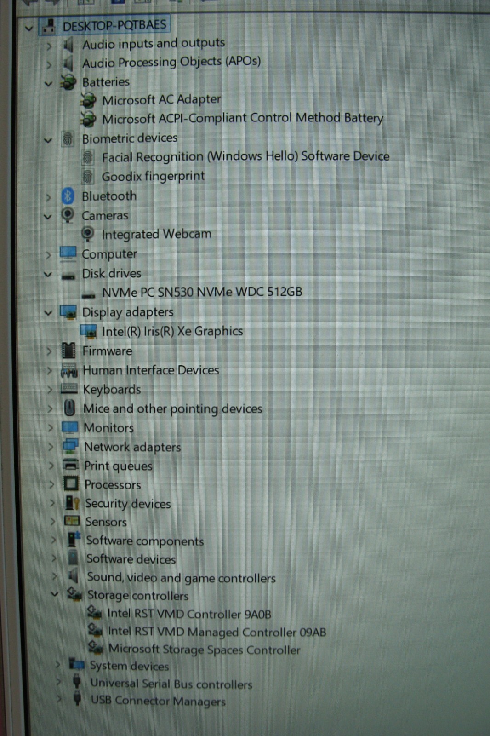Select Intel RST VMD Controller 9A0B
490x736 pixels.
pyautogui.click(x=189, y=614)
